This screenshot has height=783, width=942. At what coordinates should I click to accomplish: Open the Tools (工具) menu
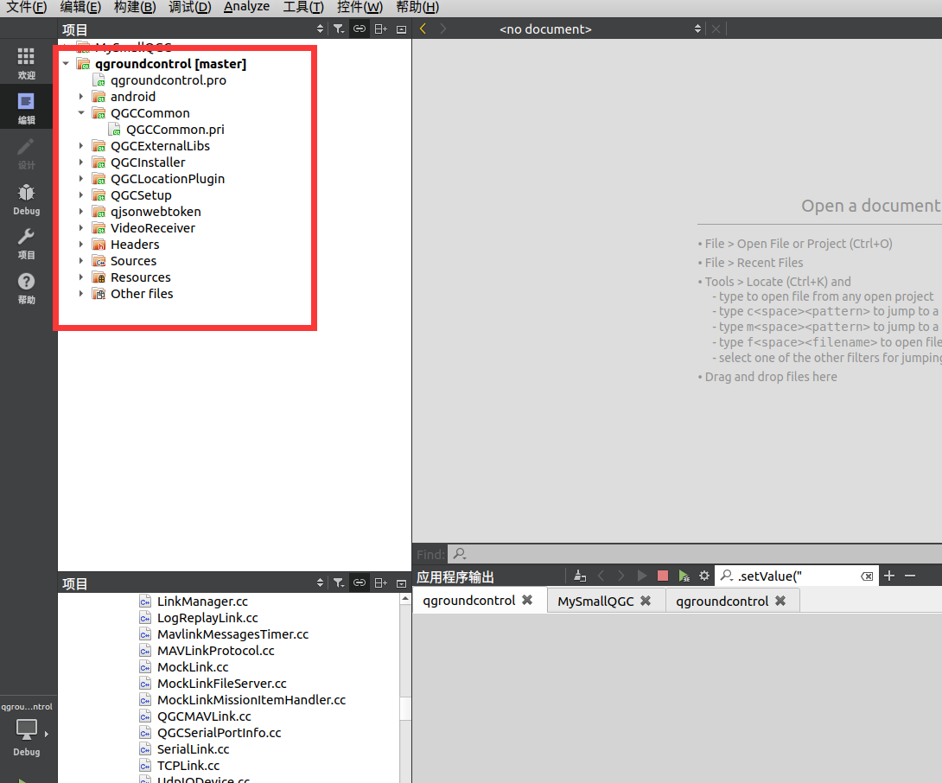point(303,7)
